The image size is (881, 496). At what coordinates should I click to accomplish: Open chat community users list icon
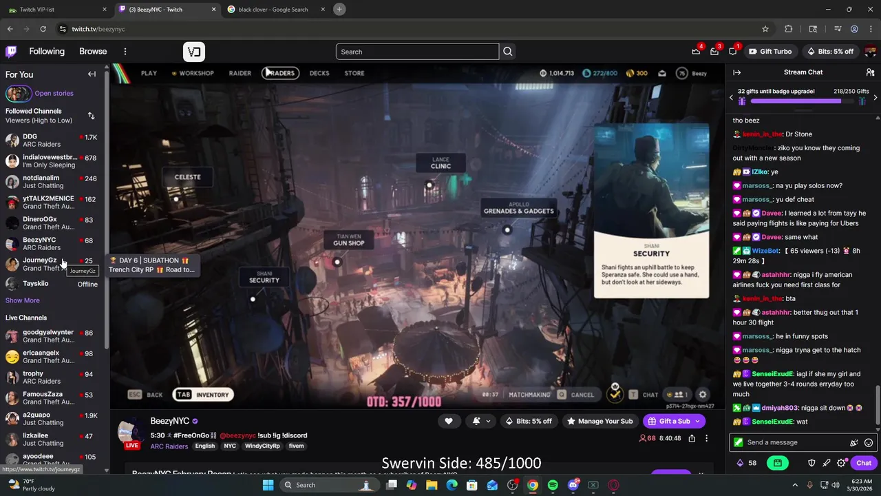[x=870, y=72]
